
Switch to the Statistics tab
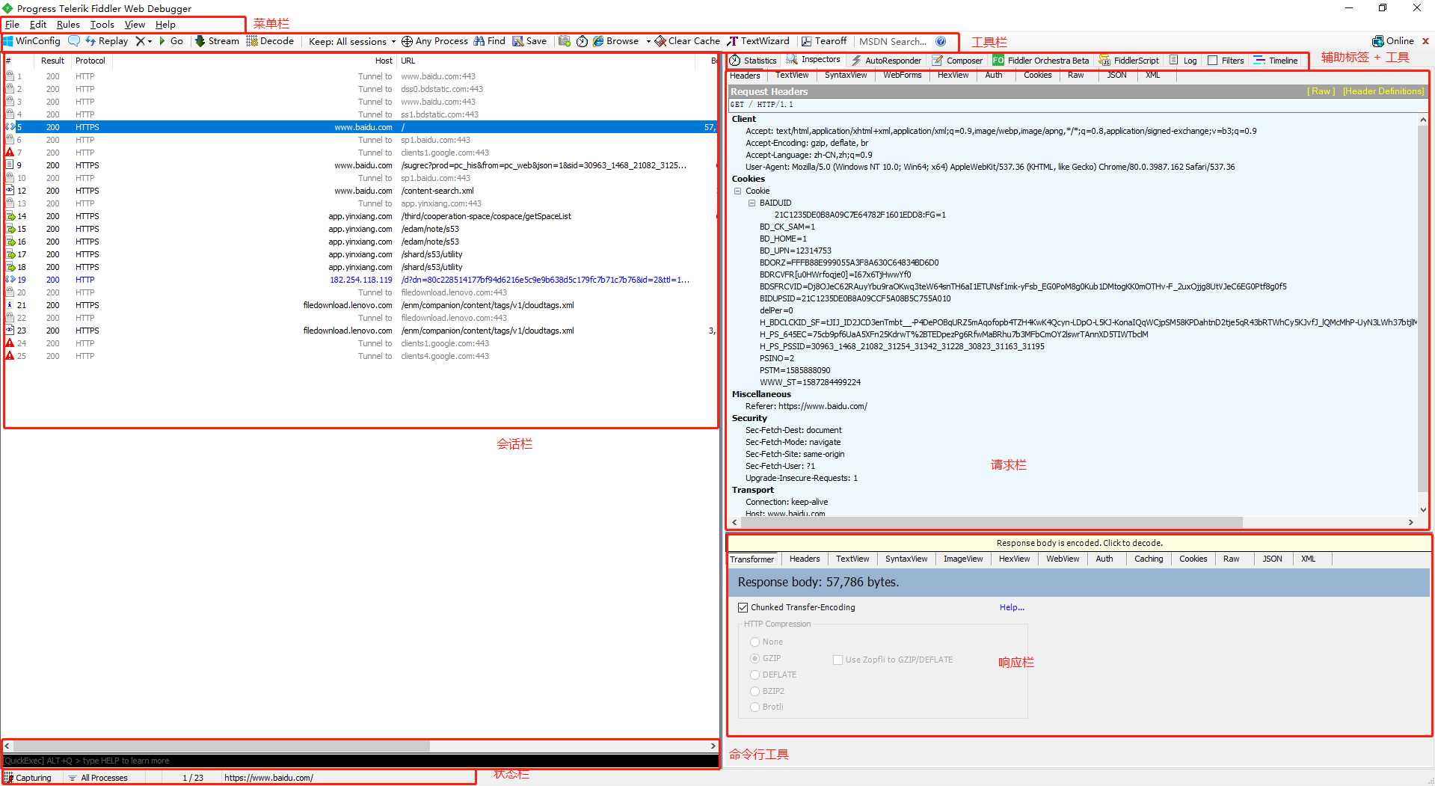(754, 61)
